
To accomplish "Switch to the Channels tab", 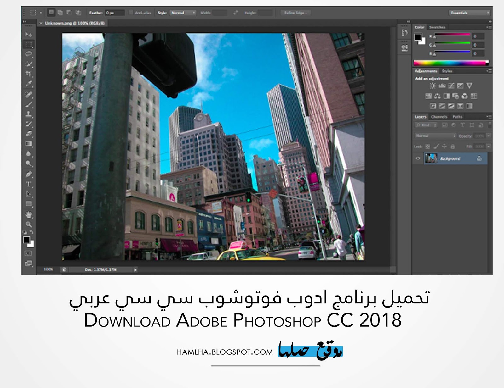I will pyautogui.click(x=439, y=117).
